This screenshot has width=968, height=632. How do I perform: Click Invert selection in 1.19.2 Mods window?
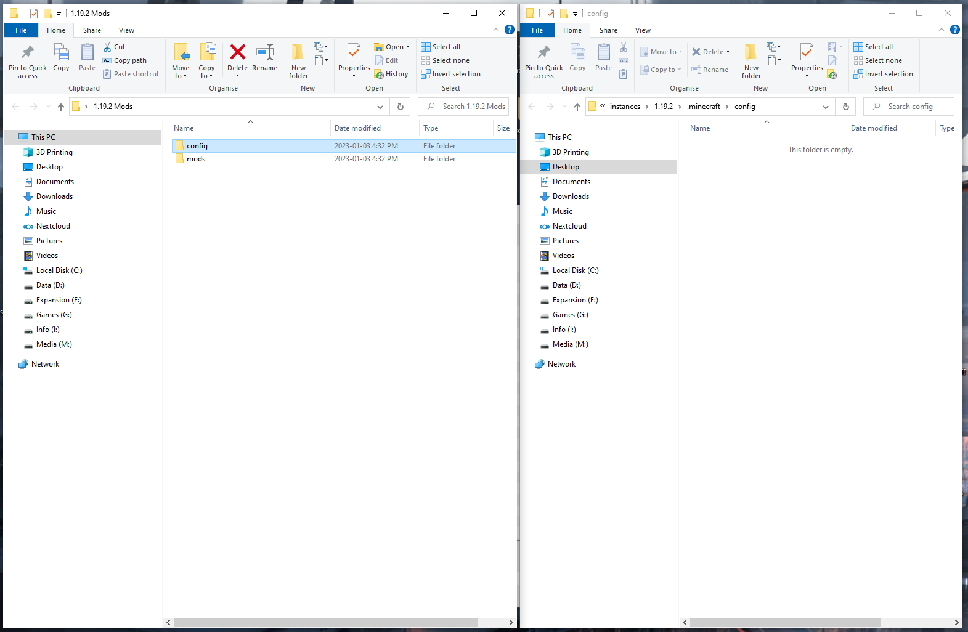tap(450, 74)
